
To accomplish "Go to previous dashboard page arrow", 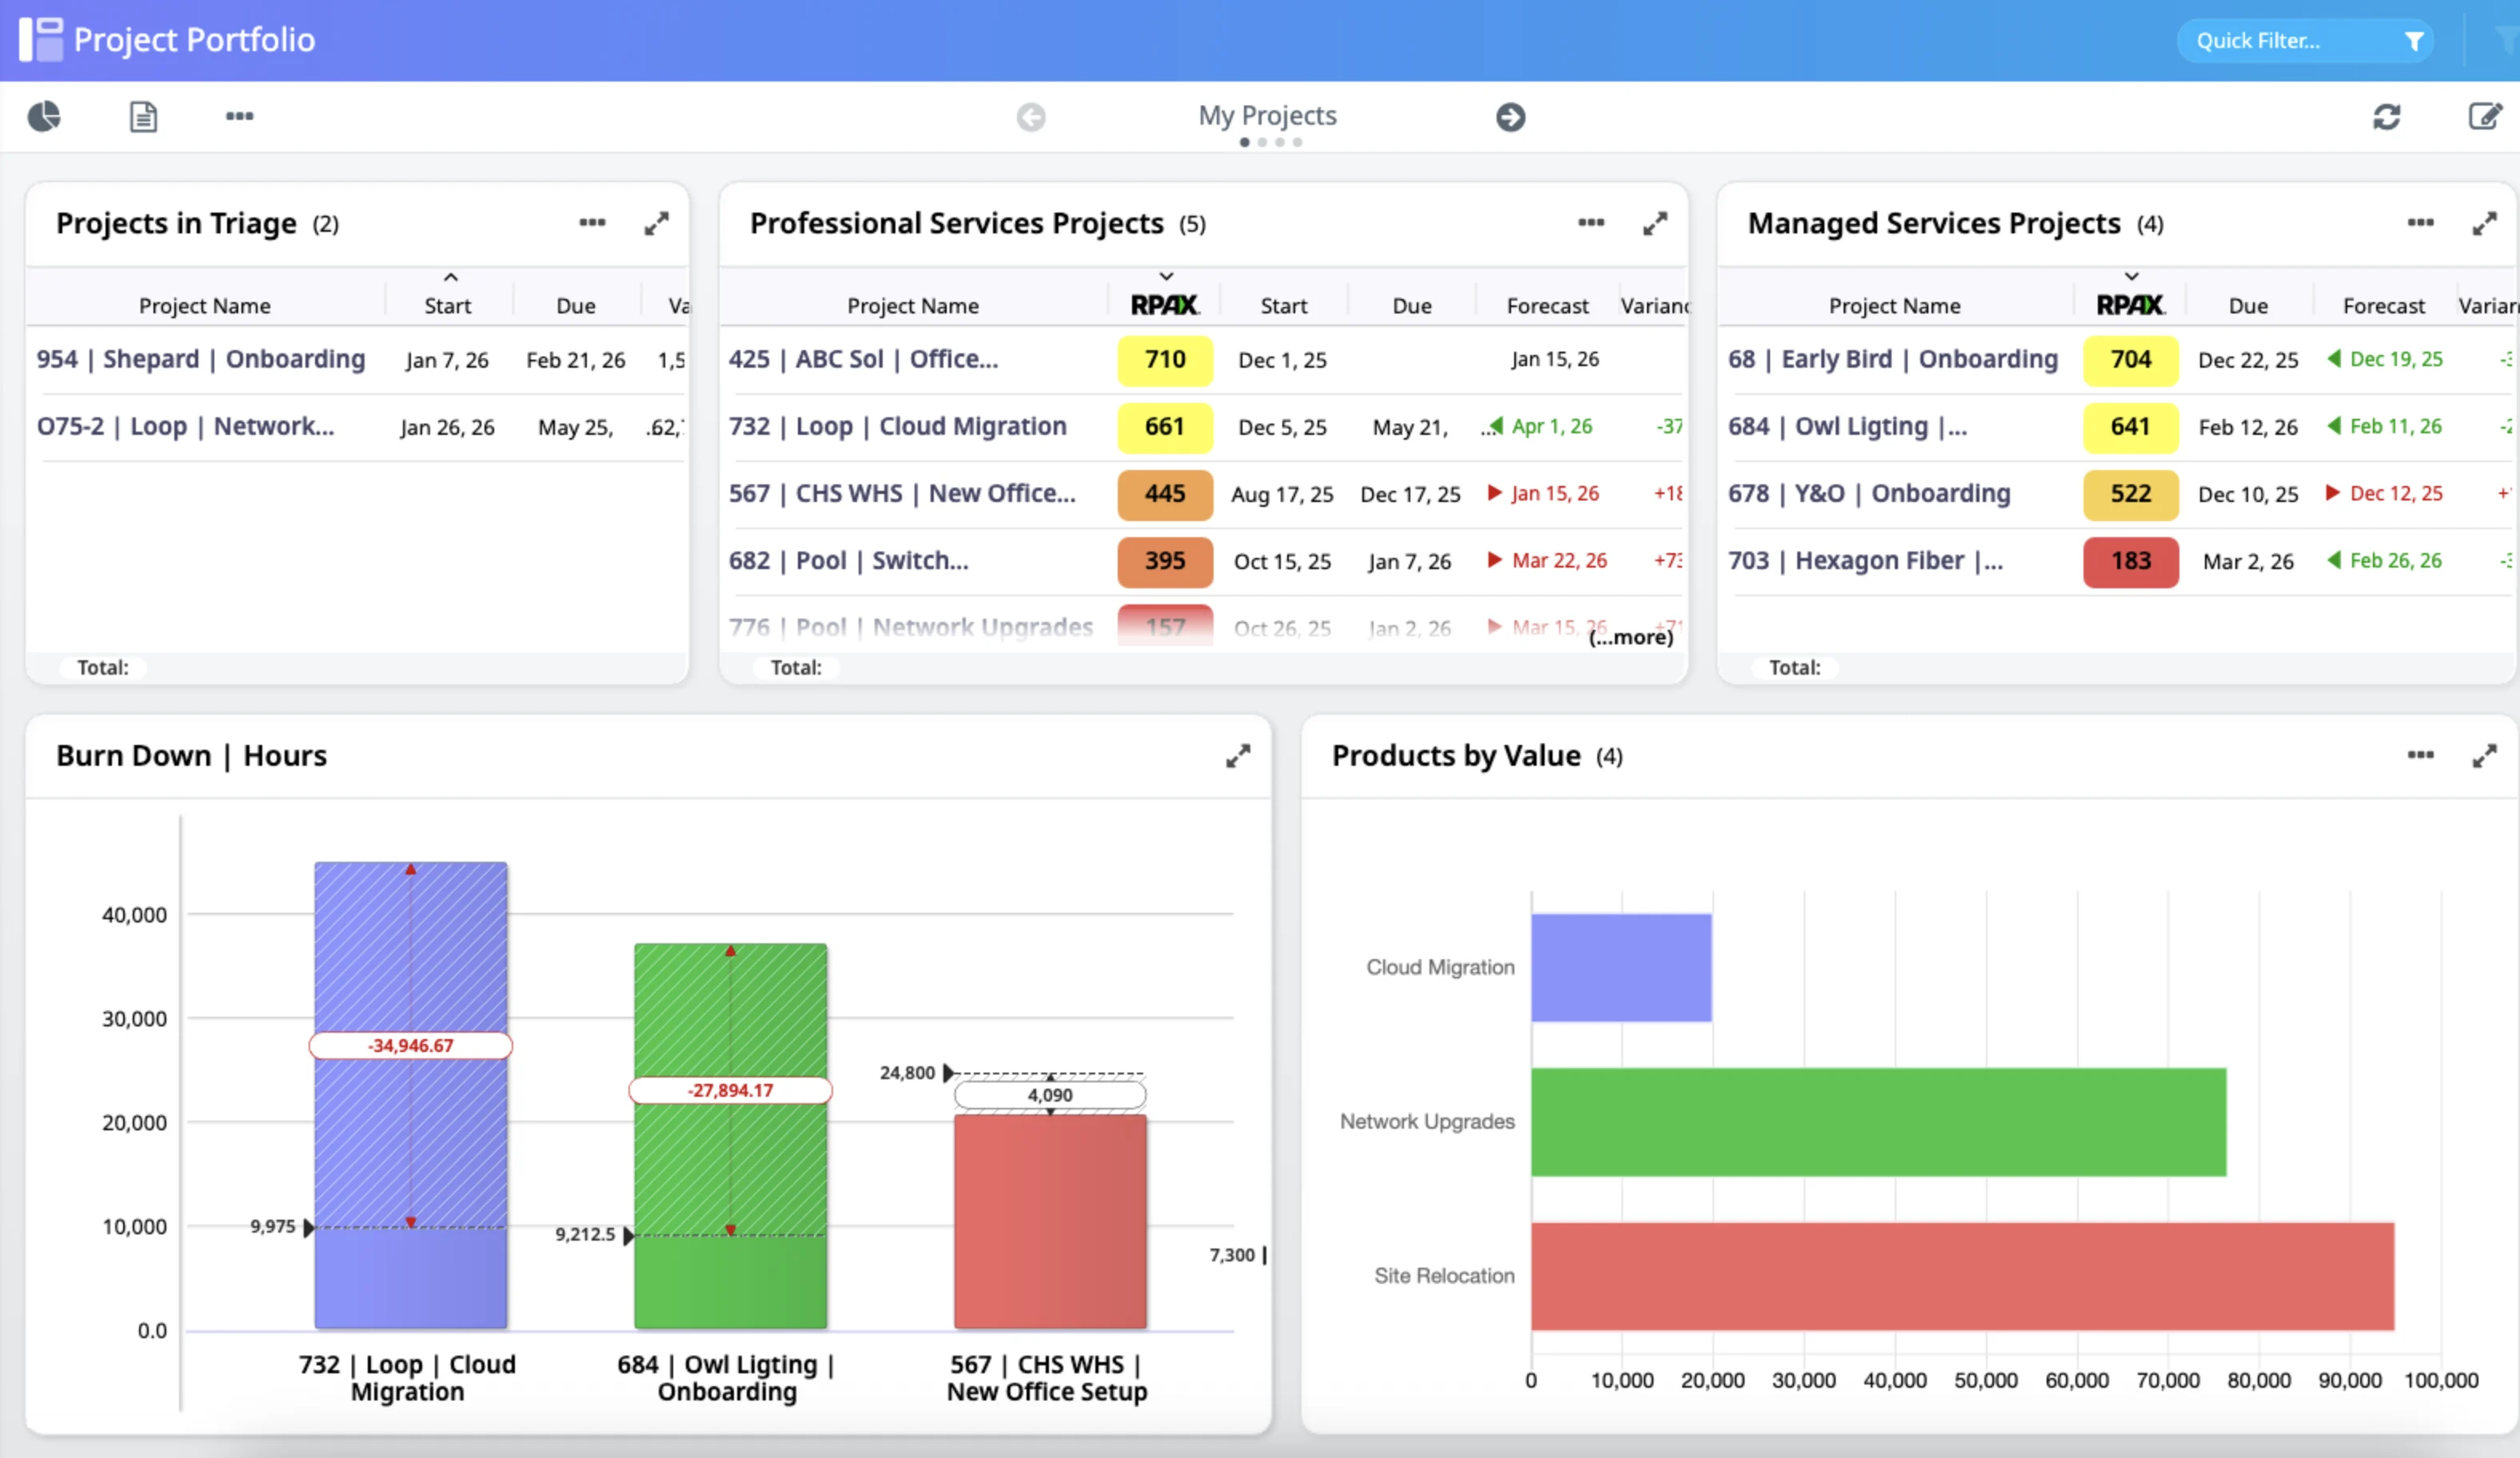I will click(x=1031, y=117).
